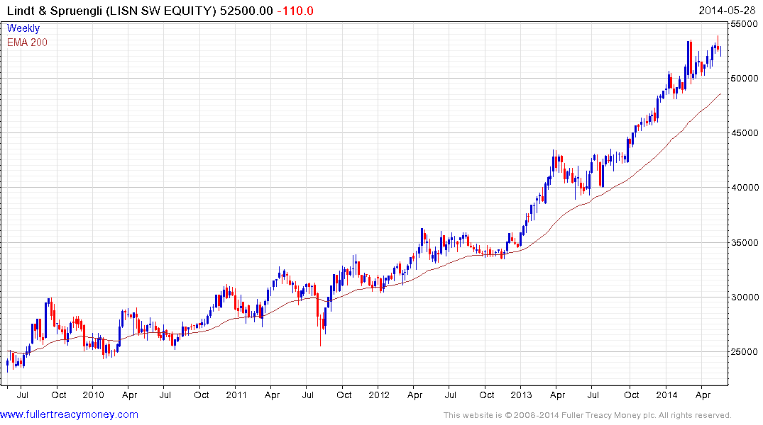Click the 25000 price axis label

745,351
